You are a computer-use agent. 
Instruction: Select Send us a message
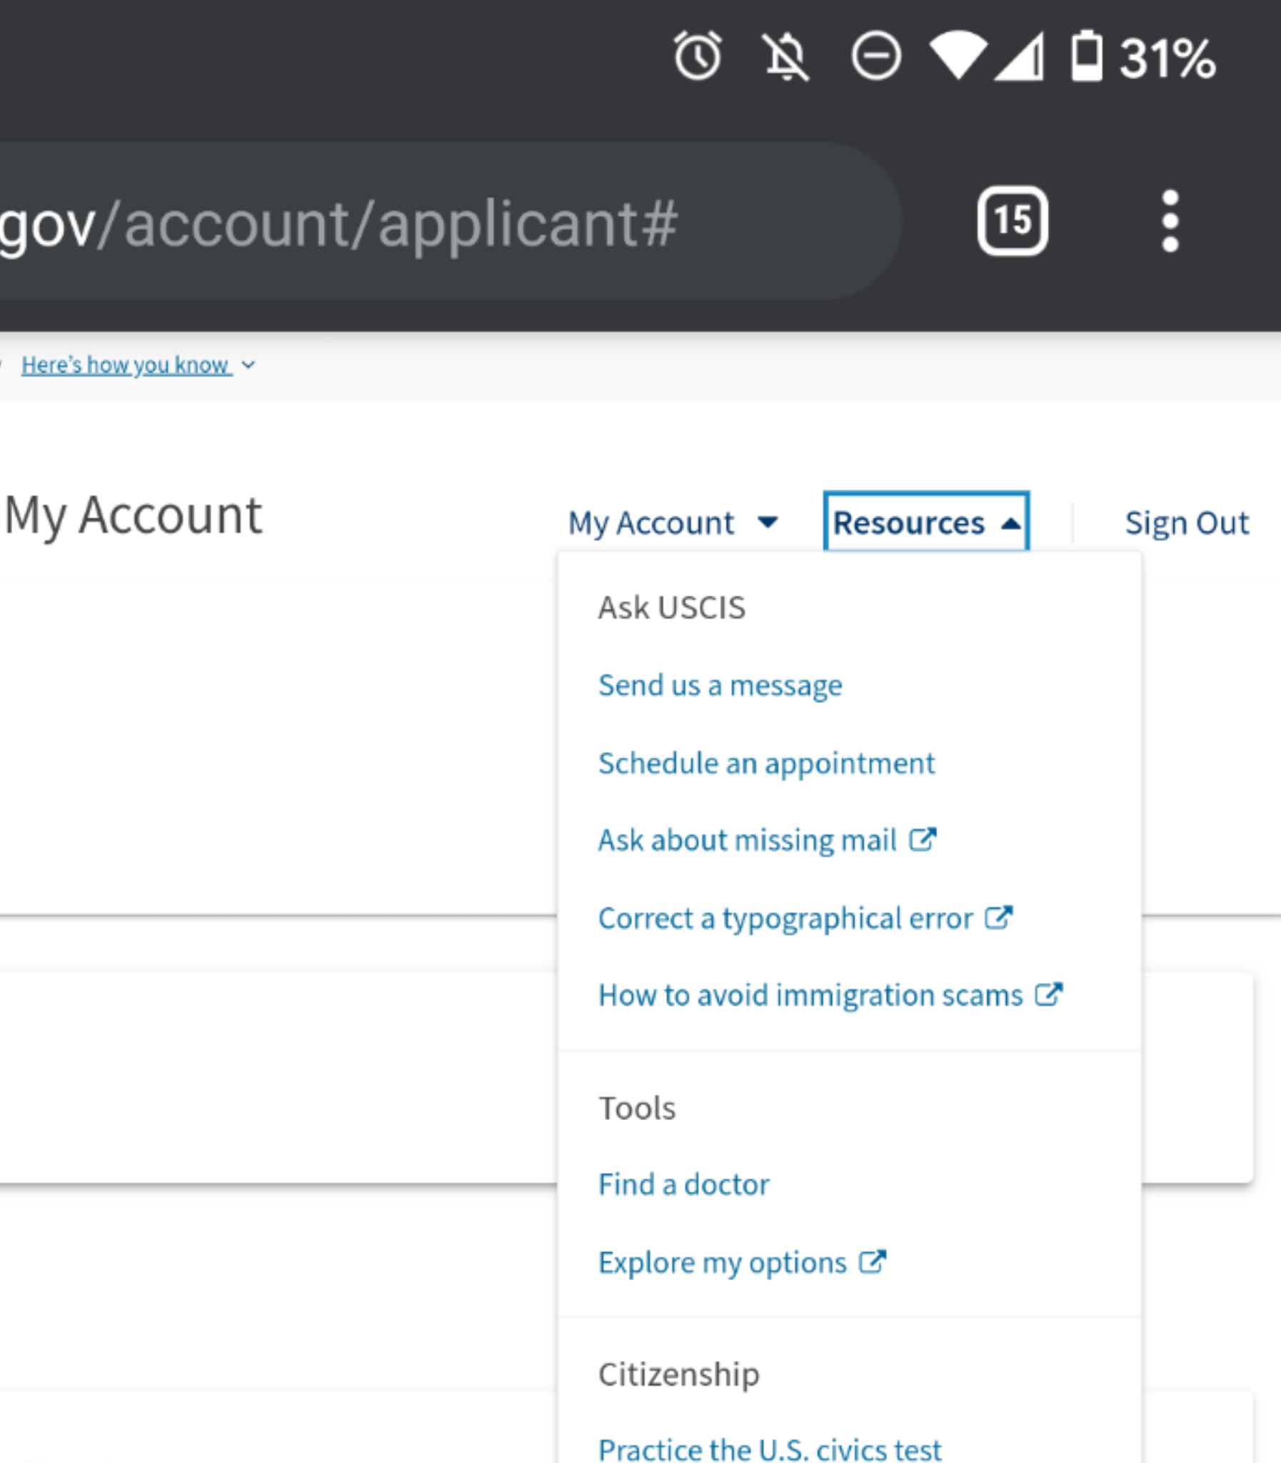(720, 685)
